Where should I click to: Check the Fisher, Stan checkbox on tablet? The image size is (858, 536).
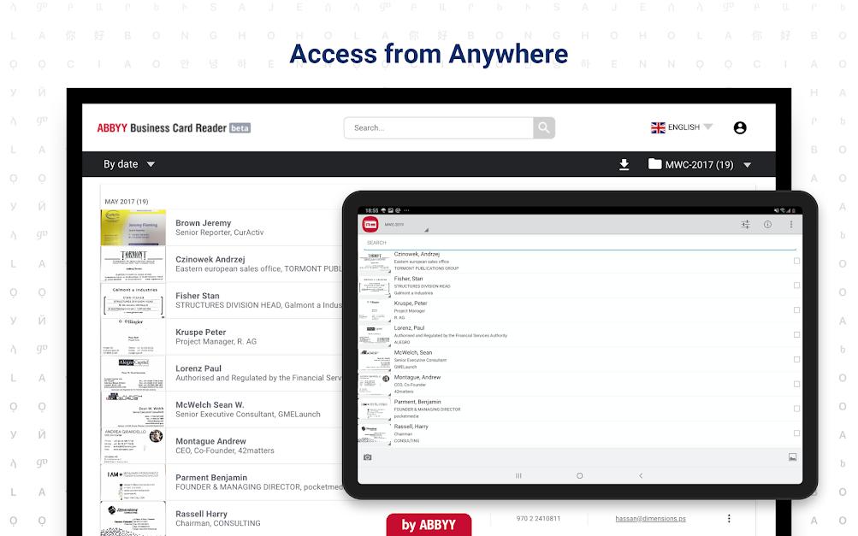click(796, 286)
